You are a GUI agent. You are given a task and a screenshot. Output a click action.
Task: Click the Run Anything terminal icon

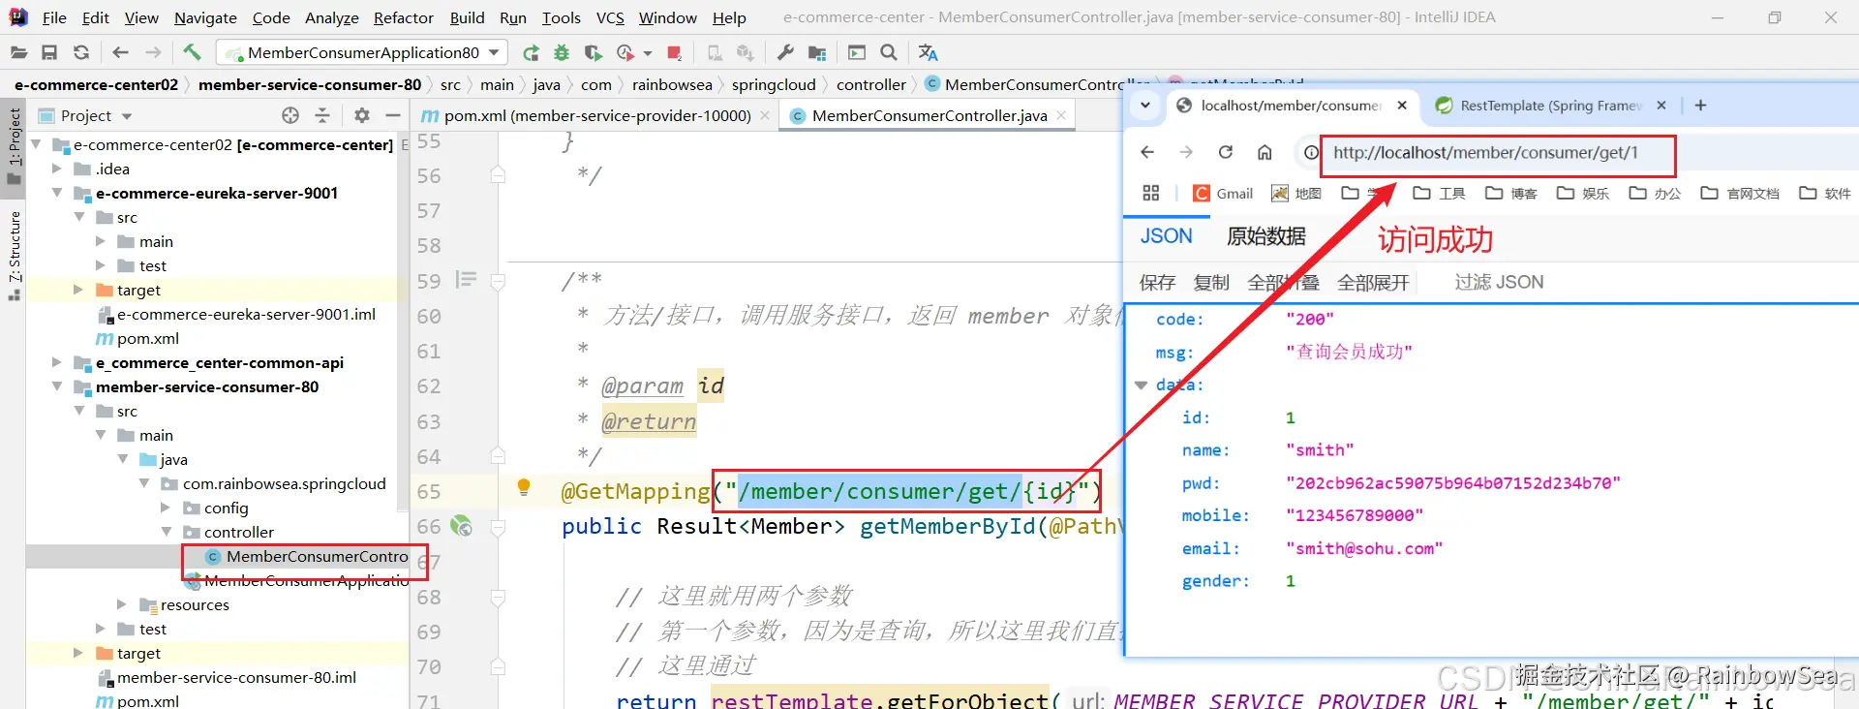pos(857,52)
